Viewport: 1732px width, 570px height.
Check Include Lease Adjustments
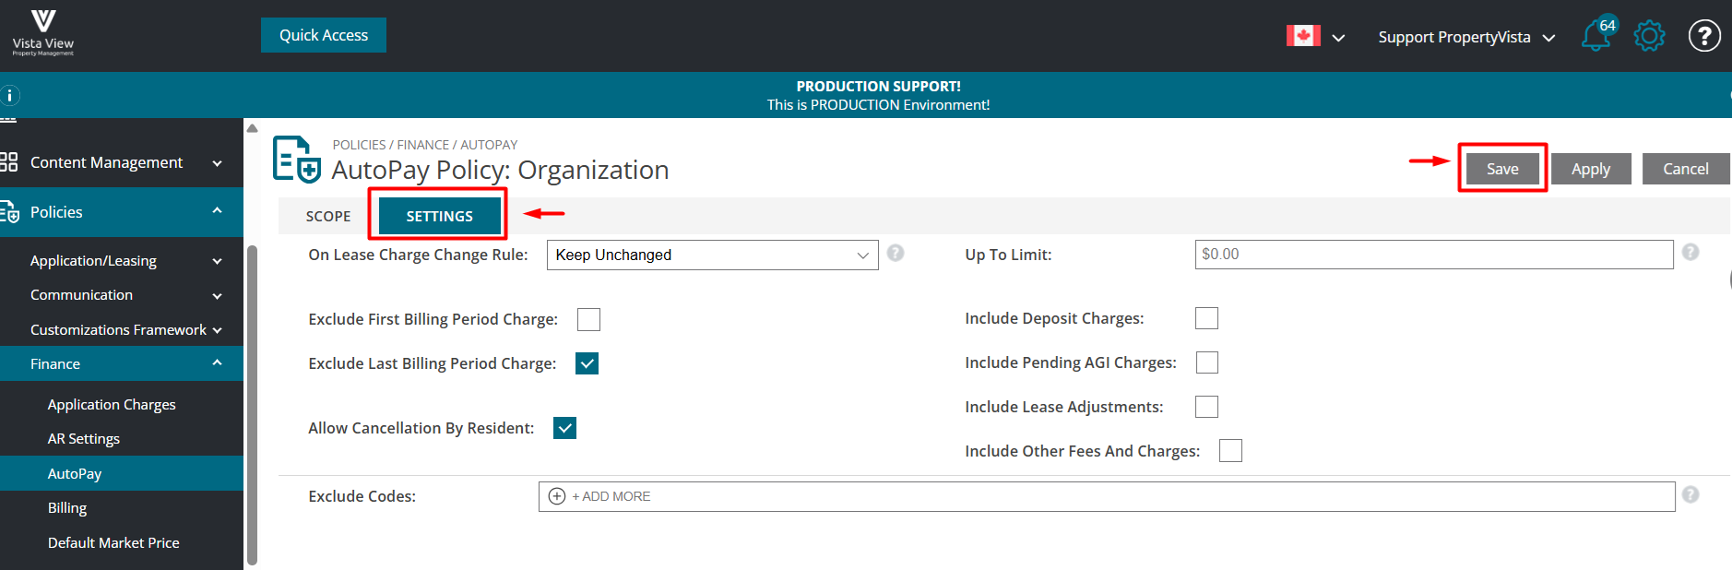click(1206, 407)
